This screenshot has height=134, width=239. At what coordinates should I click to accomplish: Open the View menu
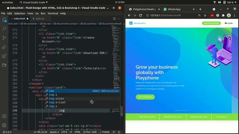30,13
